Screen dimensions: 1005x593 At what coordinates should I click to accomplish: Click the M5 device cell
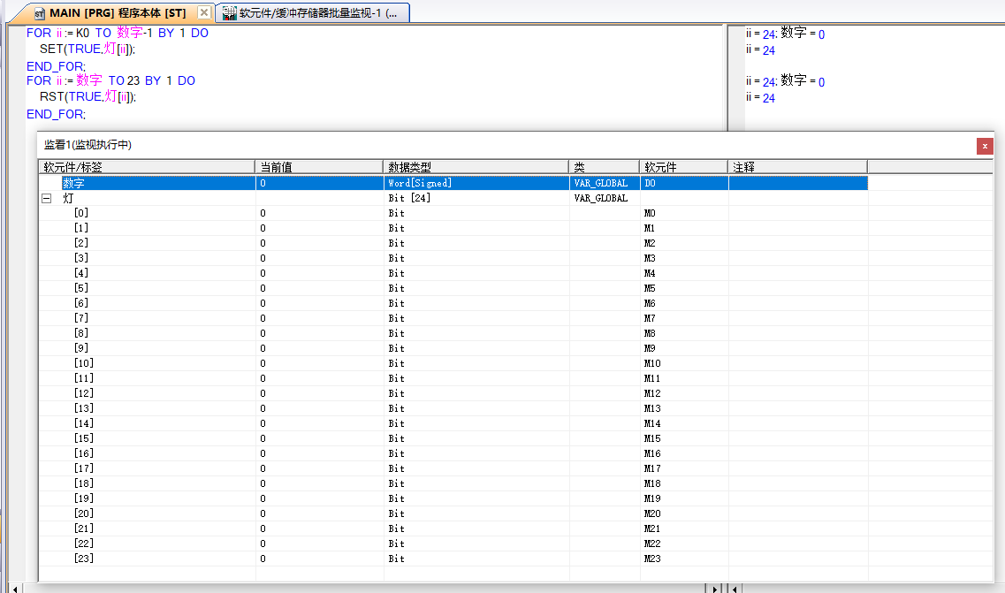click(x=651, y=288)
